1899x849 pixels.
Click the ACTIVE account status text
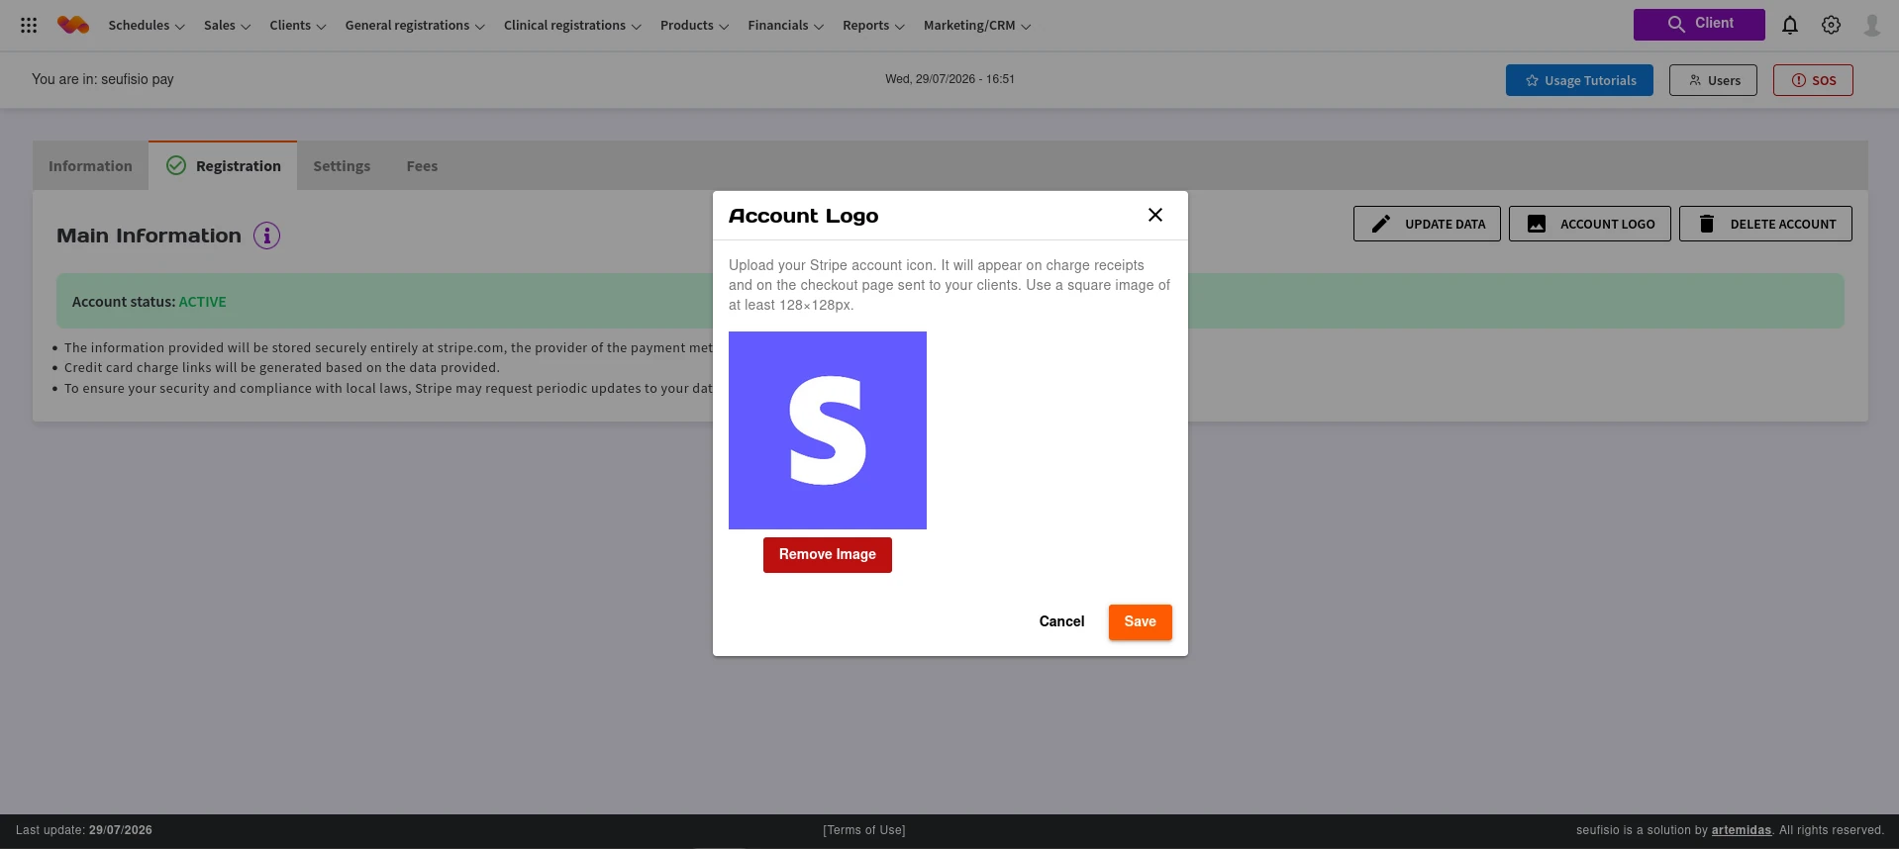[203, 302]
